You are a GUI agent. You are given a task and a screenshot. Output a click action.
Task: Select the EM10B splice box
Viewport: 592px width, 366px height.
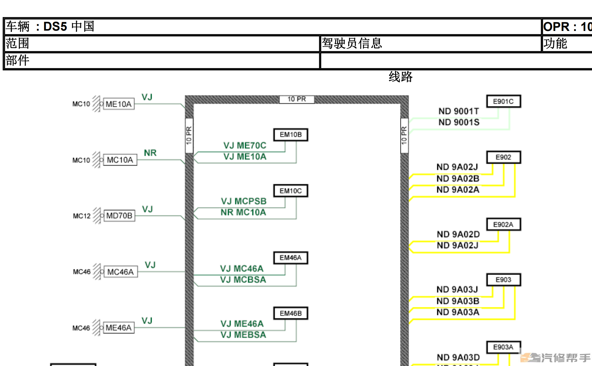290,135
